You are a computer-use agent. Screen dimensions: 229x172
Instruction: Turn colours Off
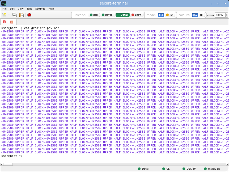click(202, 15)
